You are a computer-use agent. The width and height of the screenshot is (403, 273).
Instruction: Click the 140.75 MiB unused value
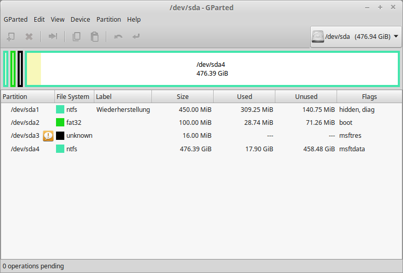tap(318, 110)
